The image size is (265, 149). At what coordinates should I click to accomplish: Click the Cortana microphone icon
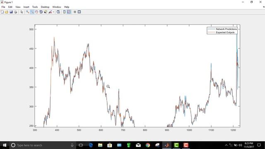(x=72, y=145)
